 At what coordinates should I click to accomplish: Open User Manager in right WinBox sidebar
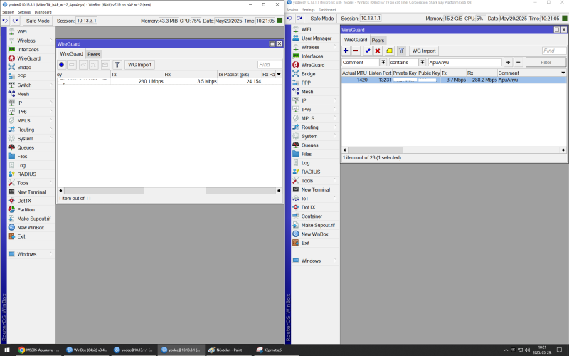(x=316, y=38)
